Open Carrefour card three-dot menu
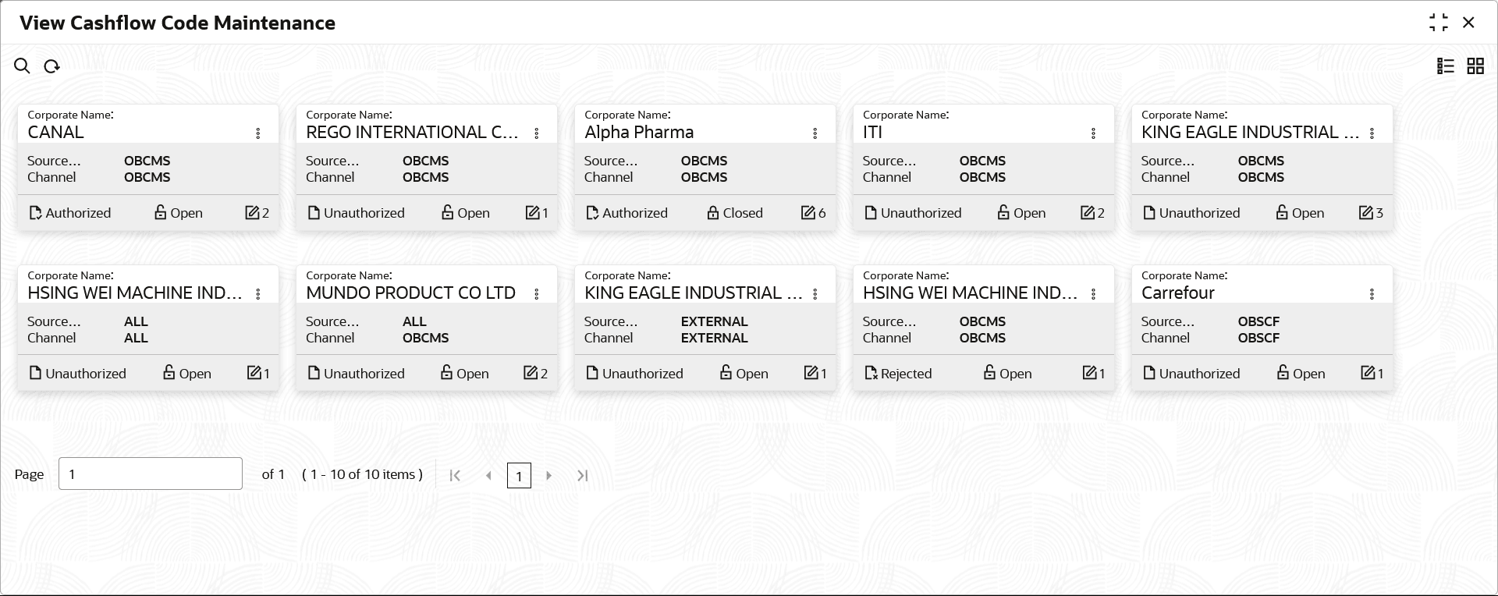 (x=1372, y=294)
